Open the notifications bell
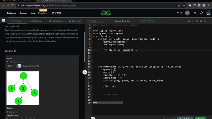Image resolution: width=212 pixels, height=119 pixels. coord(202,13)
